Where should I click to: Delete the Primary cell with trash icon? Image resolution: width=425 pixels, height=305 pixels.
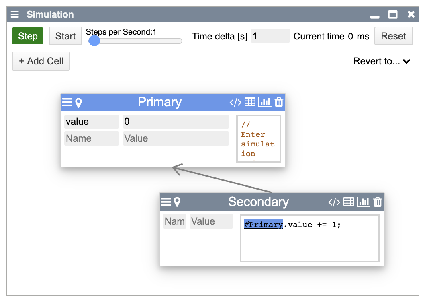pos(279,102)
